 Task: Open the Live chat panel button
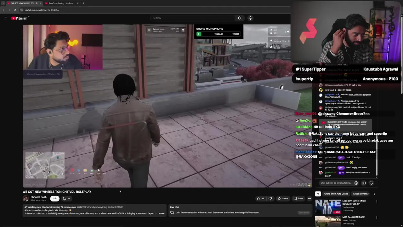point(304,212)
